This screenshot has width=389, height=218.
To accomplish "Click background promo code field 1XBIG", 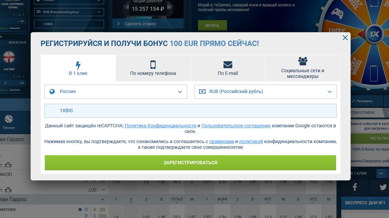I will click(x=69, y=24).
